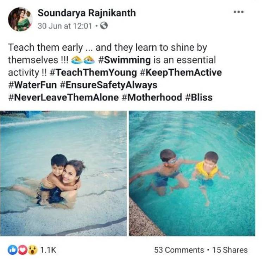View the 53 Comments
This screenshot has height=260, width=264.
coord(179,250)
